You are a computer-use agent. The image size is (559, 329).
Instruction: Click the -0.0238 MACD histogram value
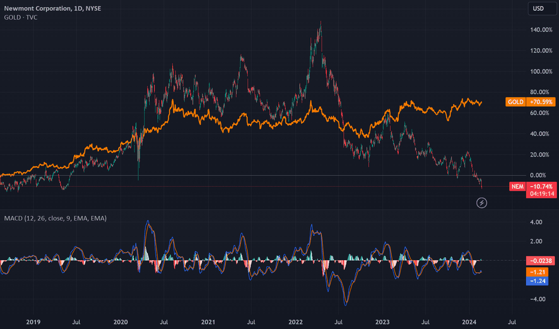pos(540,261)
